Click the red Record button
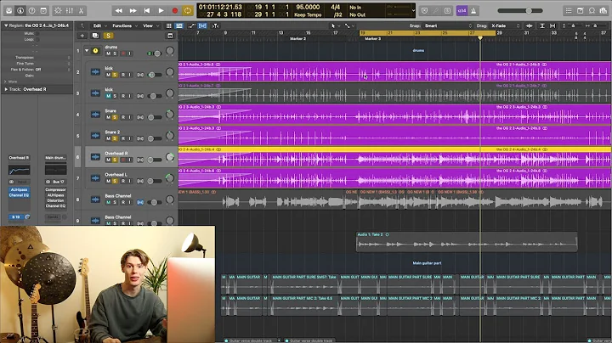 click(x=174, y=10)
